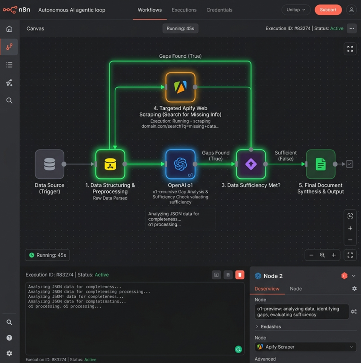361x363 pixels.
Task: Click the Autonomous AI agentic loop title
Action: [72, 10]
